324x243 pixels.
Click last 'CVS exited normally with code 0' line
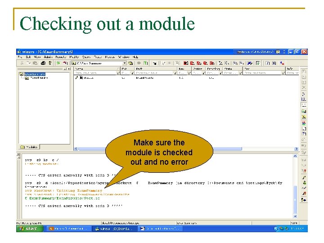(74, 206)
